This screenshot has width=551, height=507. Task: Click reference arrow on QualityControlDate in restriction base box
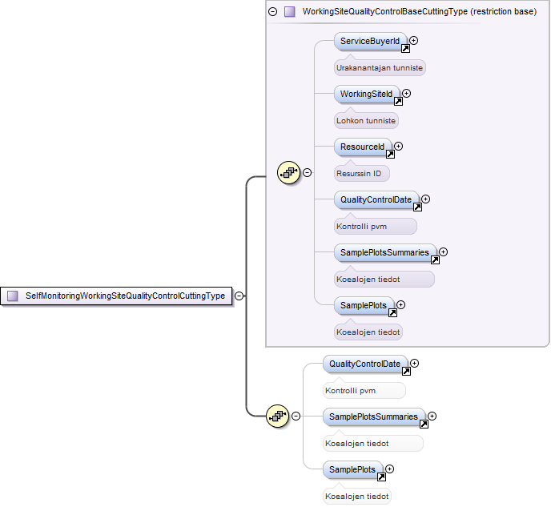point(417,207)
